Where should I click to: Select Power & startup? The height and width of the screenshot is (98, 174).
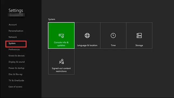tap(16, 68)
